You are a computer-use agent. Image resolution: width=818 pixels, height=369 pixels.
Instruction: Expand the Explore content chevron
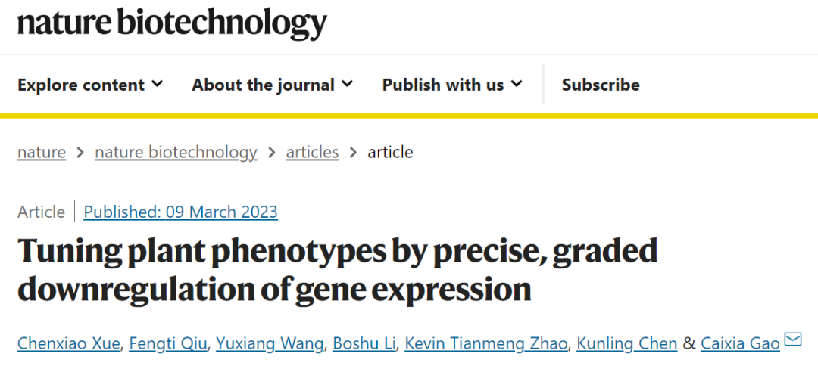157,84
